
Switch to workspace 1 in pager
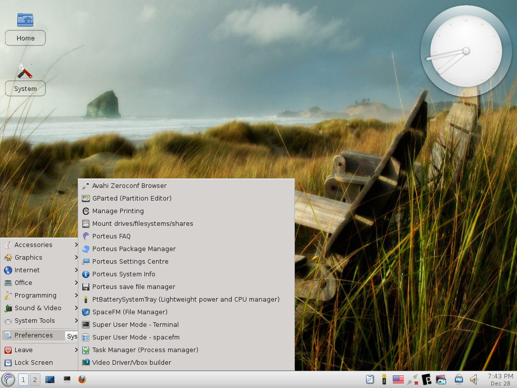pyautogui.click(x=23, y=380)
